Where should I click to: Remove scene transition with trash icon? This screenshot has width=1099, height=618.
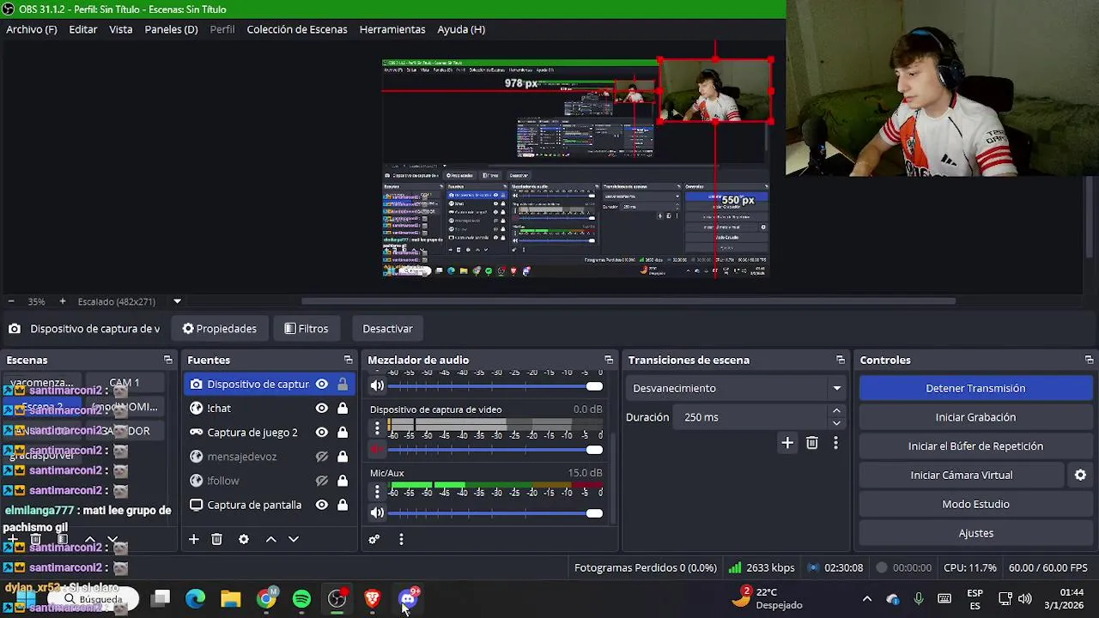tap(811, 443)
